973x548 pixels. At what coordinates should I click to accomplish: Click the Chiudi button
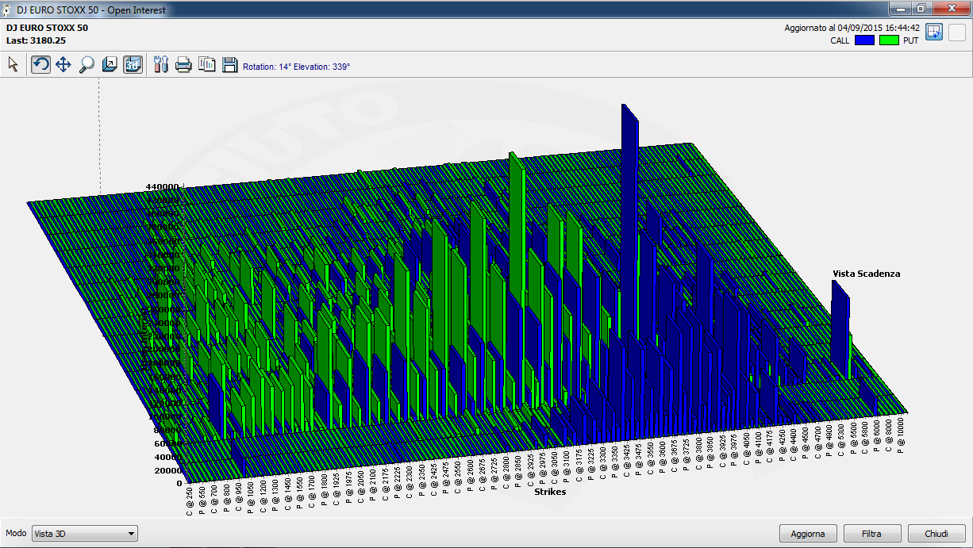click(936, 534)
